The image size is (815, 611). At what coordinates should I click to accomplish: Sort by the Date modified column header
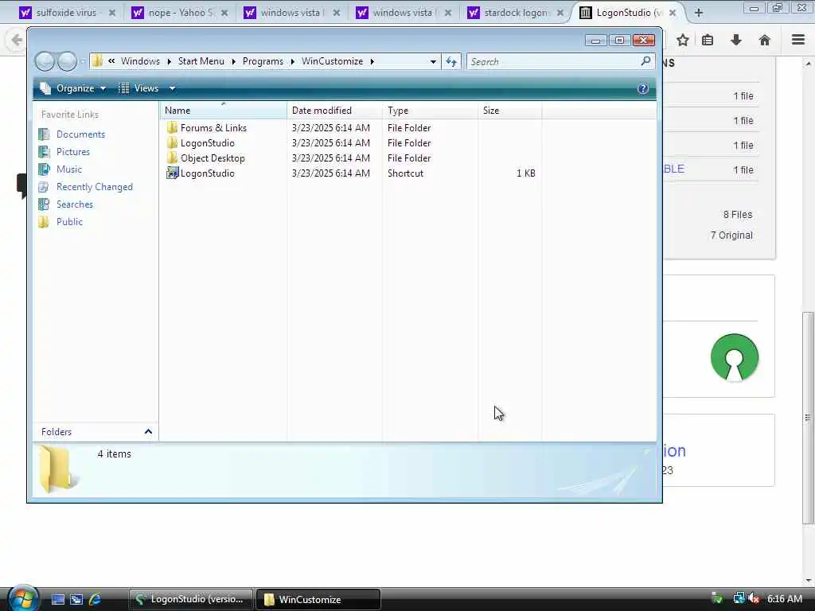334,110
